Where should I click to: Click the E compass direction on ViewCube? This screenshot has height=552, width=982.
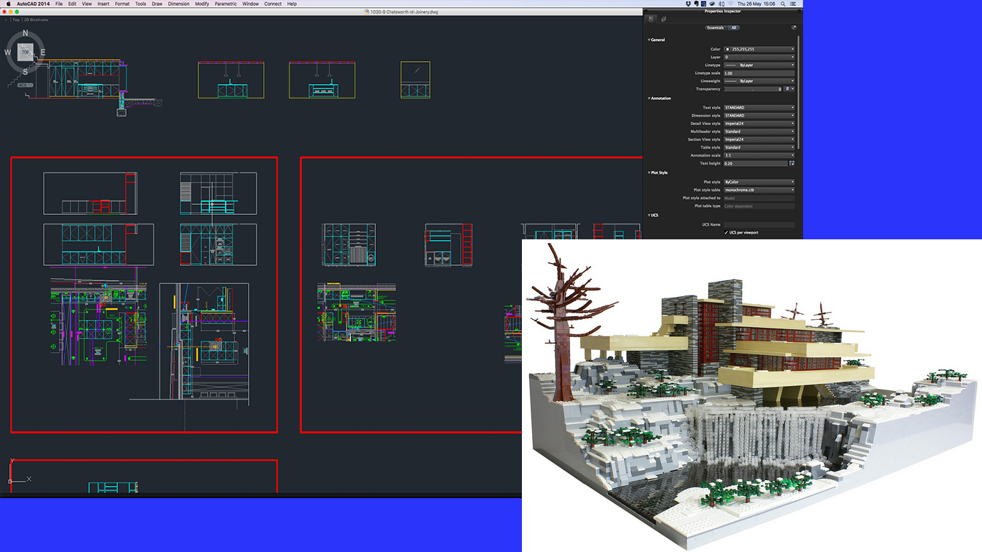[42, 52]
